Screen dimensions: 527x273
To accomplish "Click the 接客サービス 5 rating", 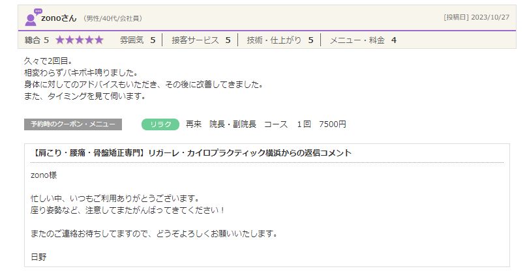I will 201,40.
